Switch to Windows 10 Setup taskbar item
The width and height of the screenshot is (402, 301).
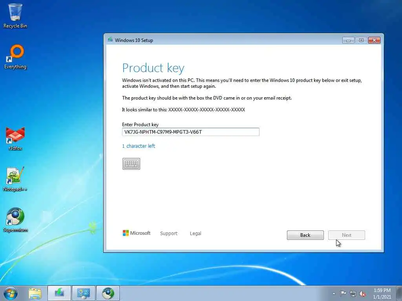coord(59,293)
